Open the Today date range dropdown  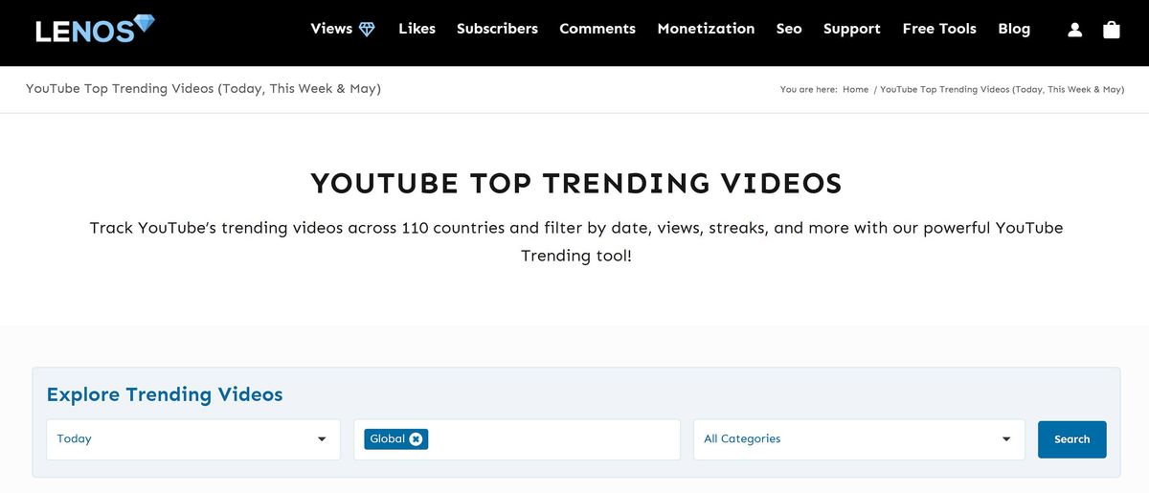click(x=193, y=439)
